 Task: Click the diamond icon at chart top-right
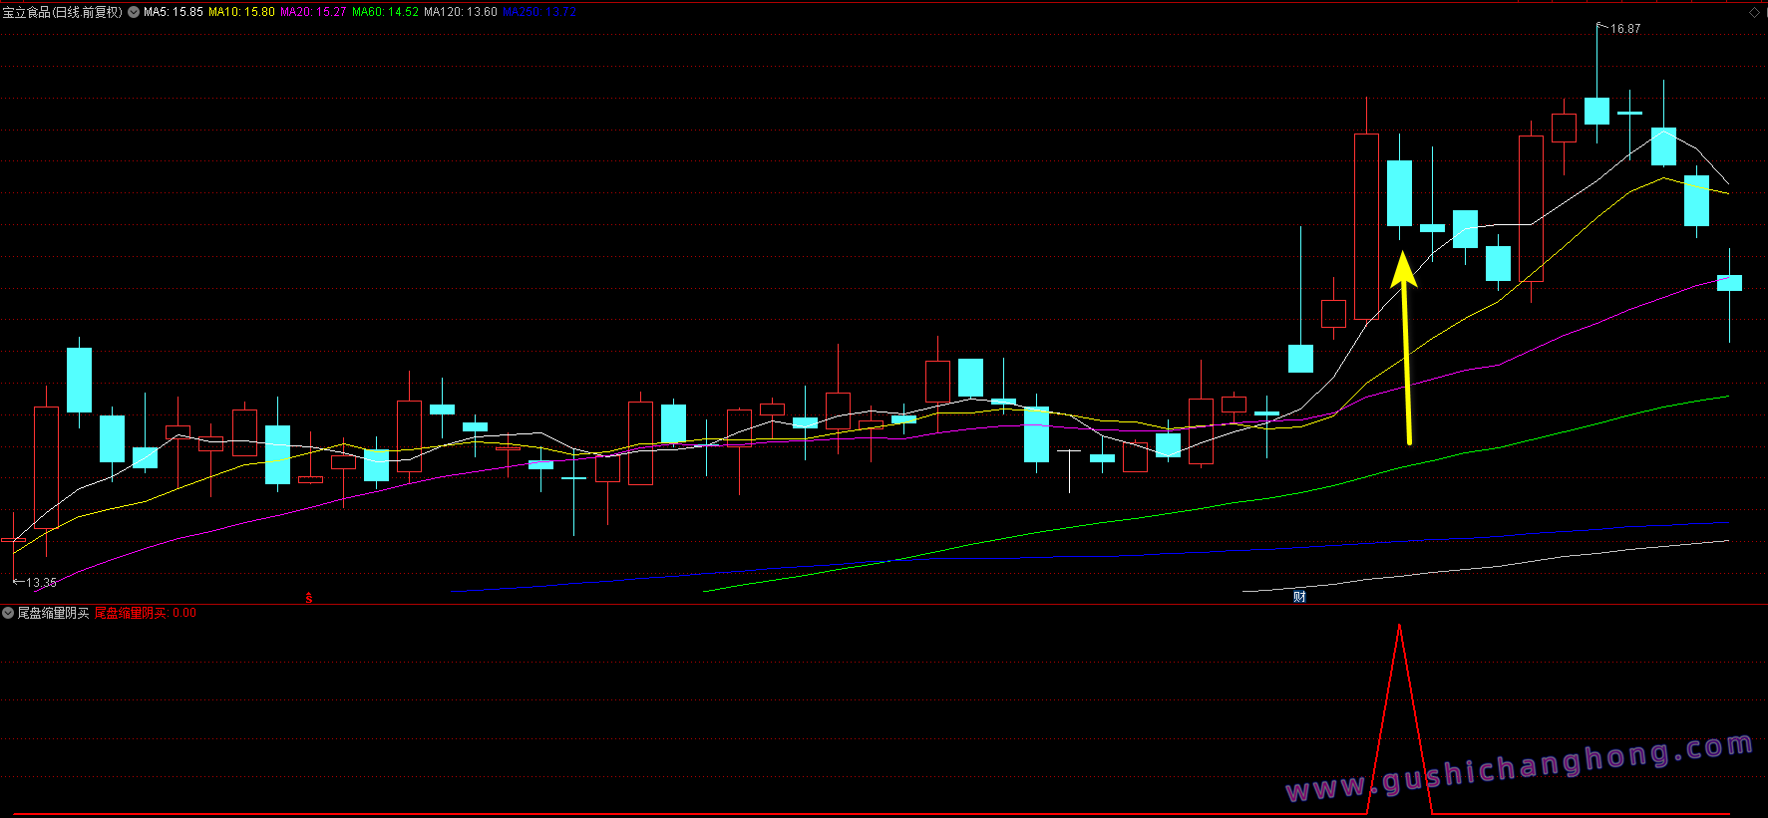coord(1754,12)
